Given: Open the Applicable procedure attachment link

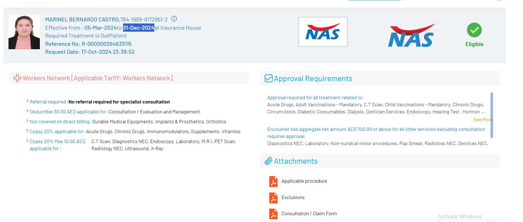Looking at the screenshot, I should 304,181.
